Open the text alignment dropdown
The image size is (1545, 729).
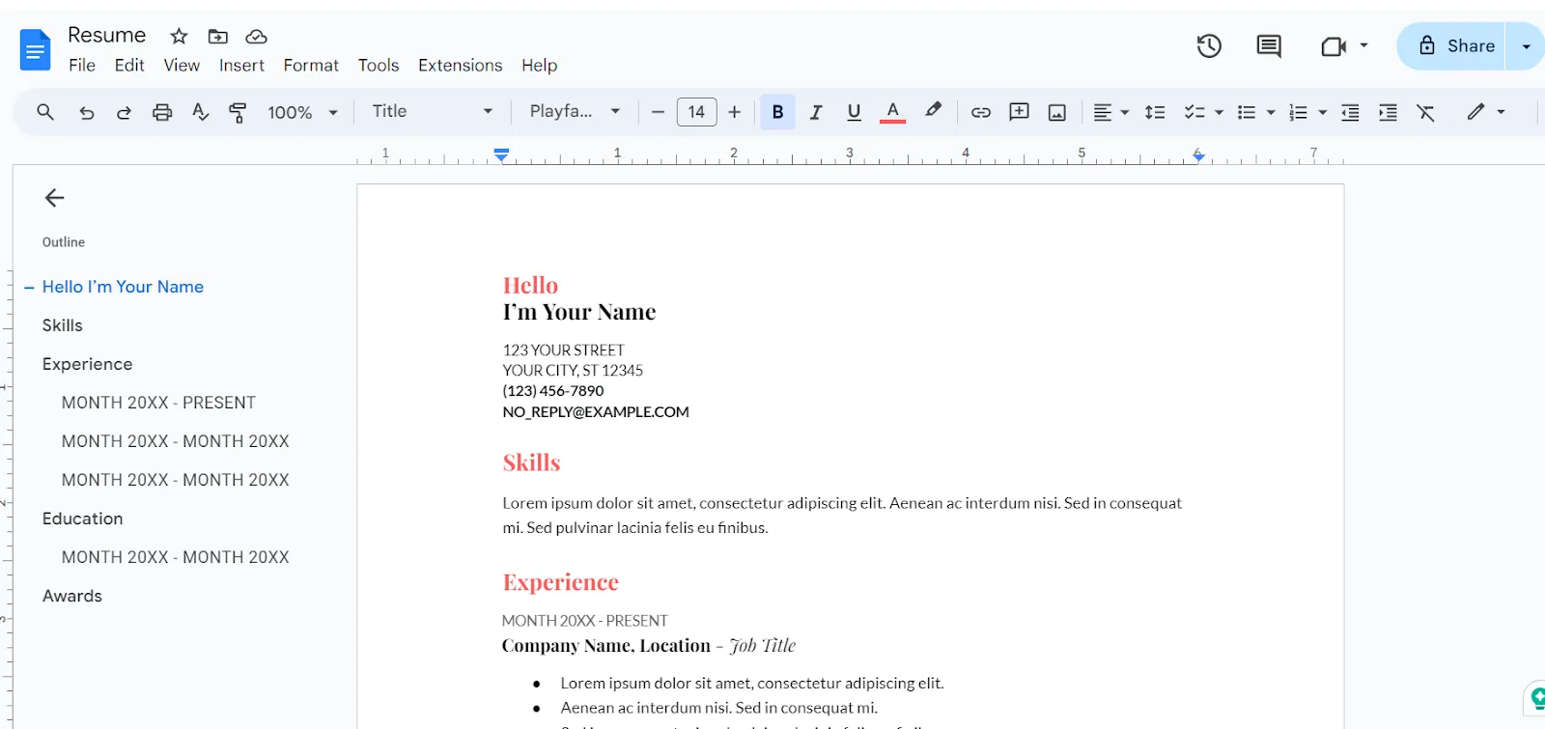(1110, 112)
